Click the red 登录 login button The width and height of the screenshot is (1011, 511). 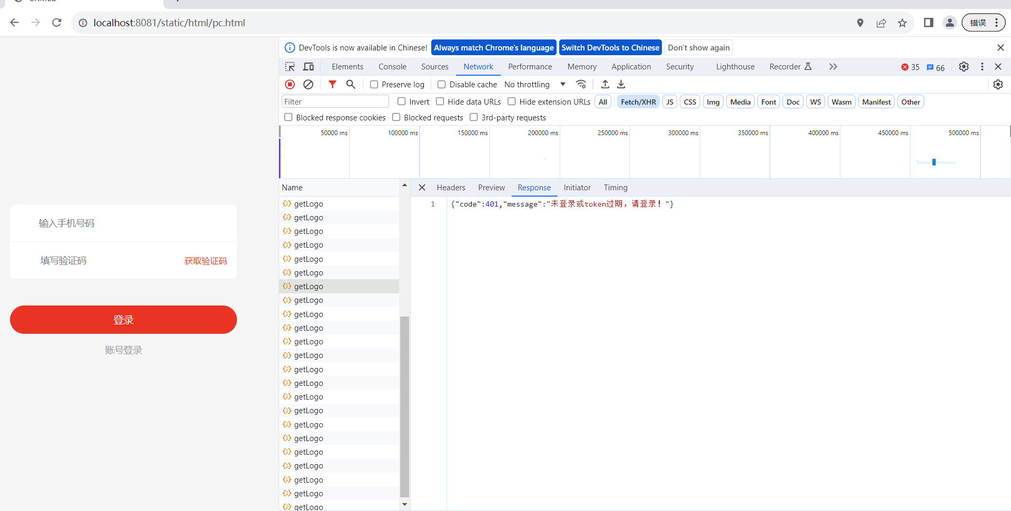(123, 320)
